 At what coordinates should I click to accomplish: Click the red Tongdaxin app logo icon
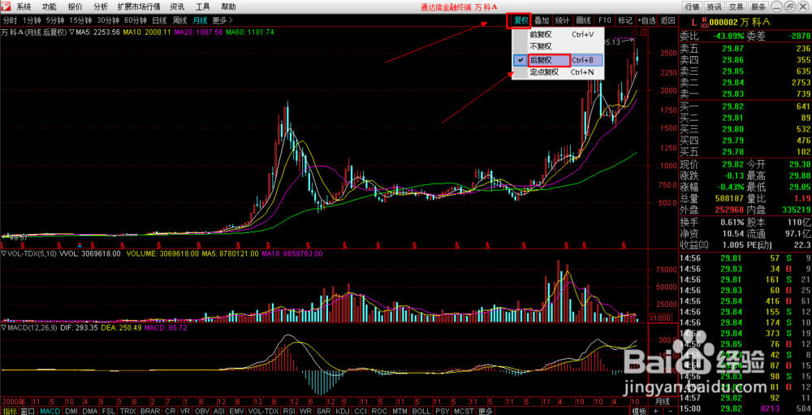pos(6,6)
